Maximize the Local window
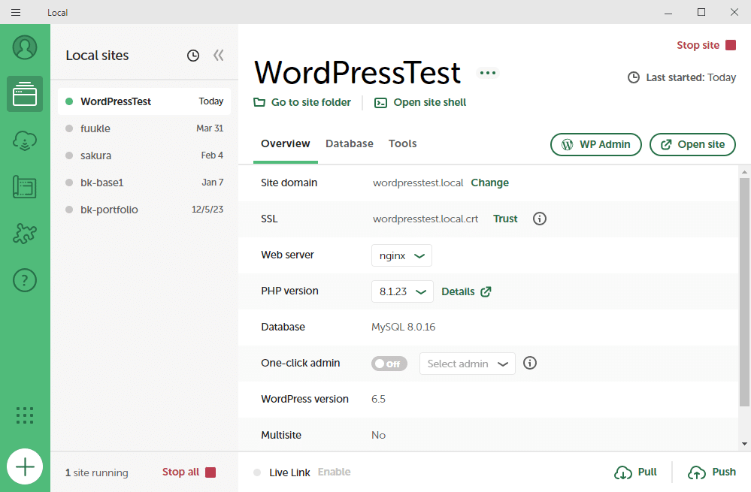 701,12
